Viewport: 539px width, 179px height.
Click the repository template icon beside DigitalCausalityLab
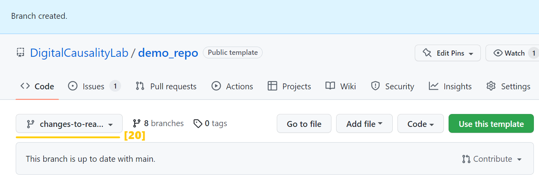point(20,53)
